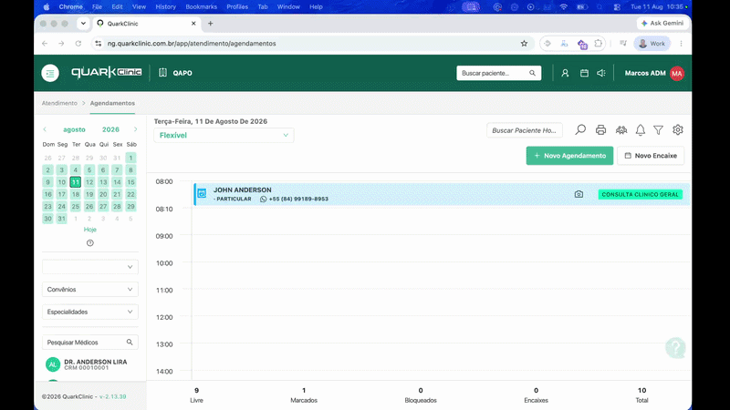Click Atendimento breadcrumb link
Image resolution: width=730 pixels, height=410 pixels.
tap(59, 103)
